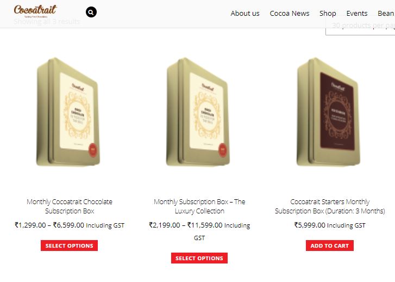Screen dimensions: 395x282
Task: Open the Luxury Collection box product image
Action: pos(198,112)
